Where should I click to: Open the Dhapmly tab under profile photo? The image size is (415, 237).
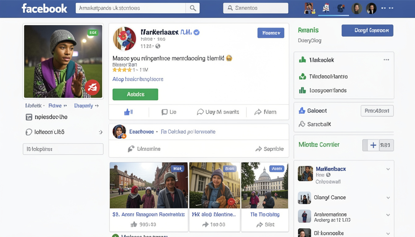click(x=83, y=106)
